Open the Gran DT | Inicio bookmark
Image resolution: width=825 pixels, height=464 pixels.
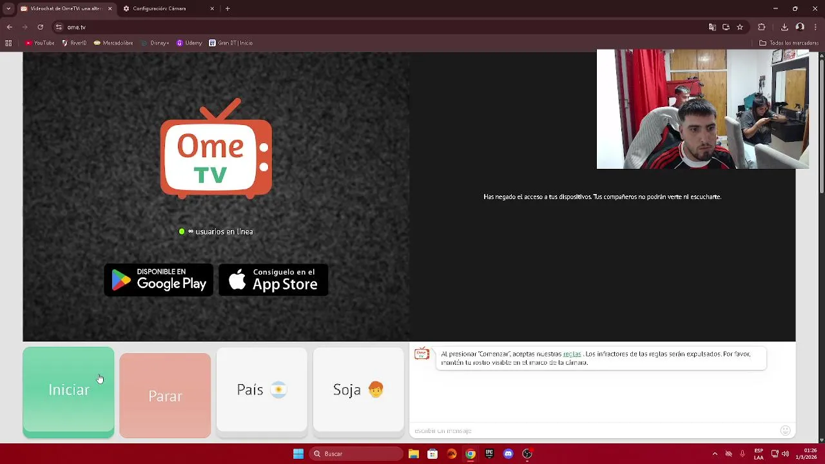[231, 43]
